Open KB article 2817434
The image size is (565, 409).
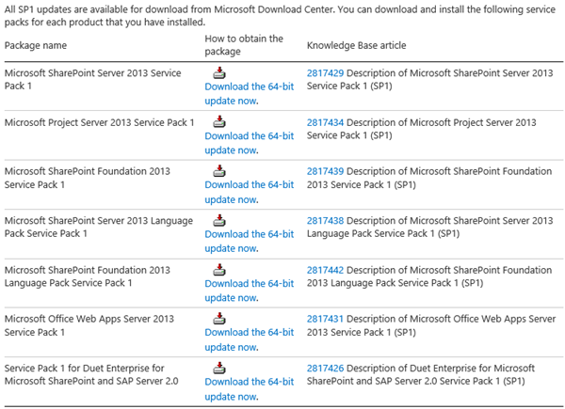pyautogui.click(x=325, y=122)
